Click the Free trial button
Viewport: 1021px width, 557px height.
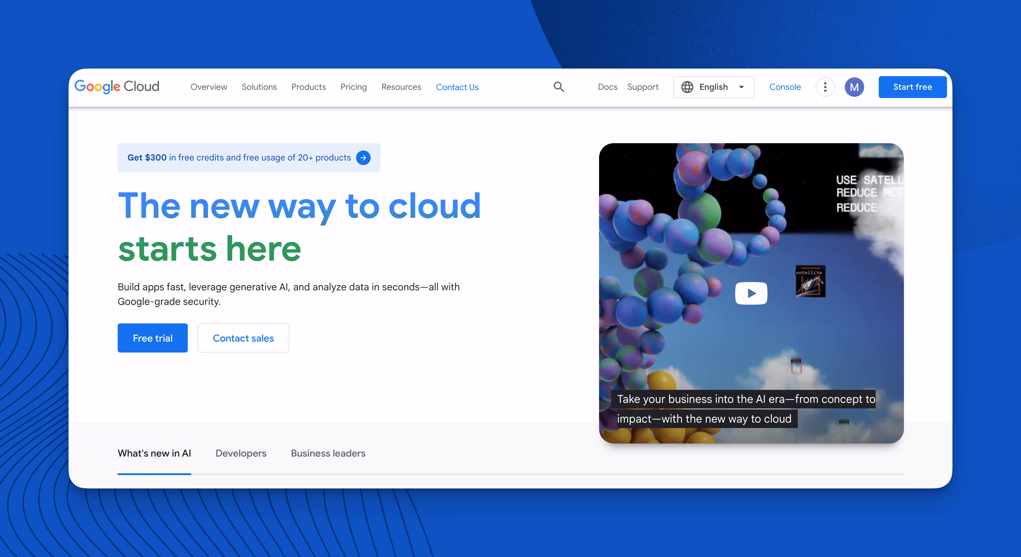pos(153,338)
